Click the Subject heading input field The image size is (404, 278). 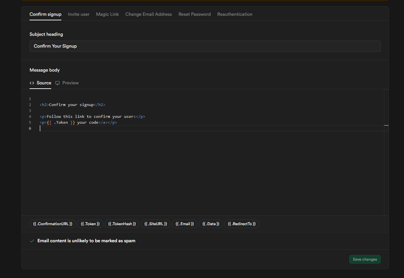tap(205, 46)
